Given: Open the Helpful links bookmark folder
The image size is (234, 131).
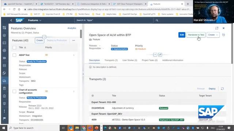Looking at the screenshot, I should (110, 14).
